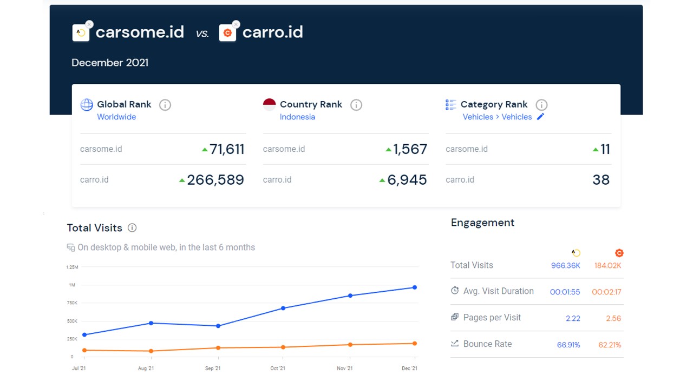
Task: Click the Country Rank heading
Action: (311, 104)
